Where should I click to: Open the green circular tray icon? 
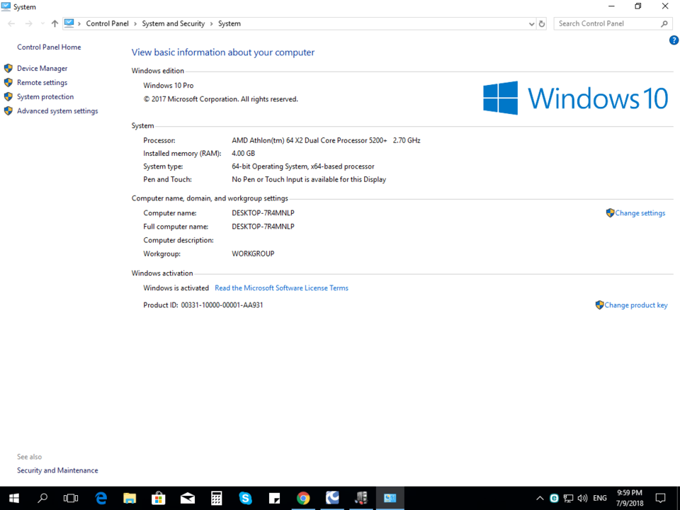[554, 498]
